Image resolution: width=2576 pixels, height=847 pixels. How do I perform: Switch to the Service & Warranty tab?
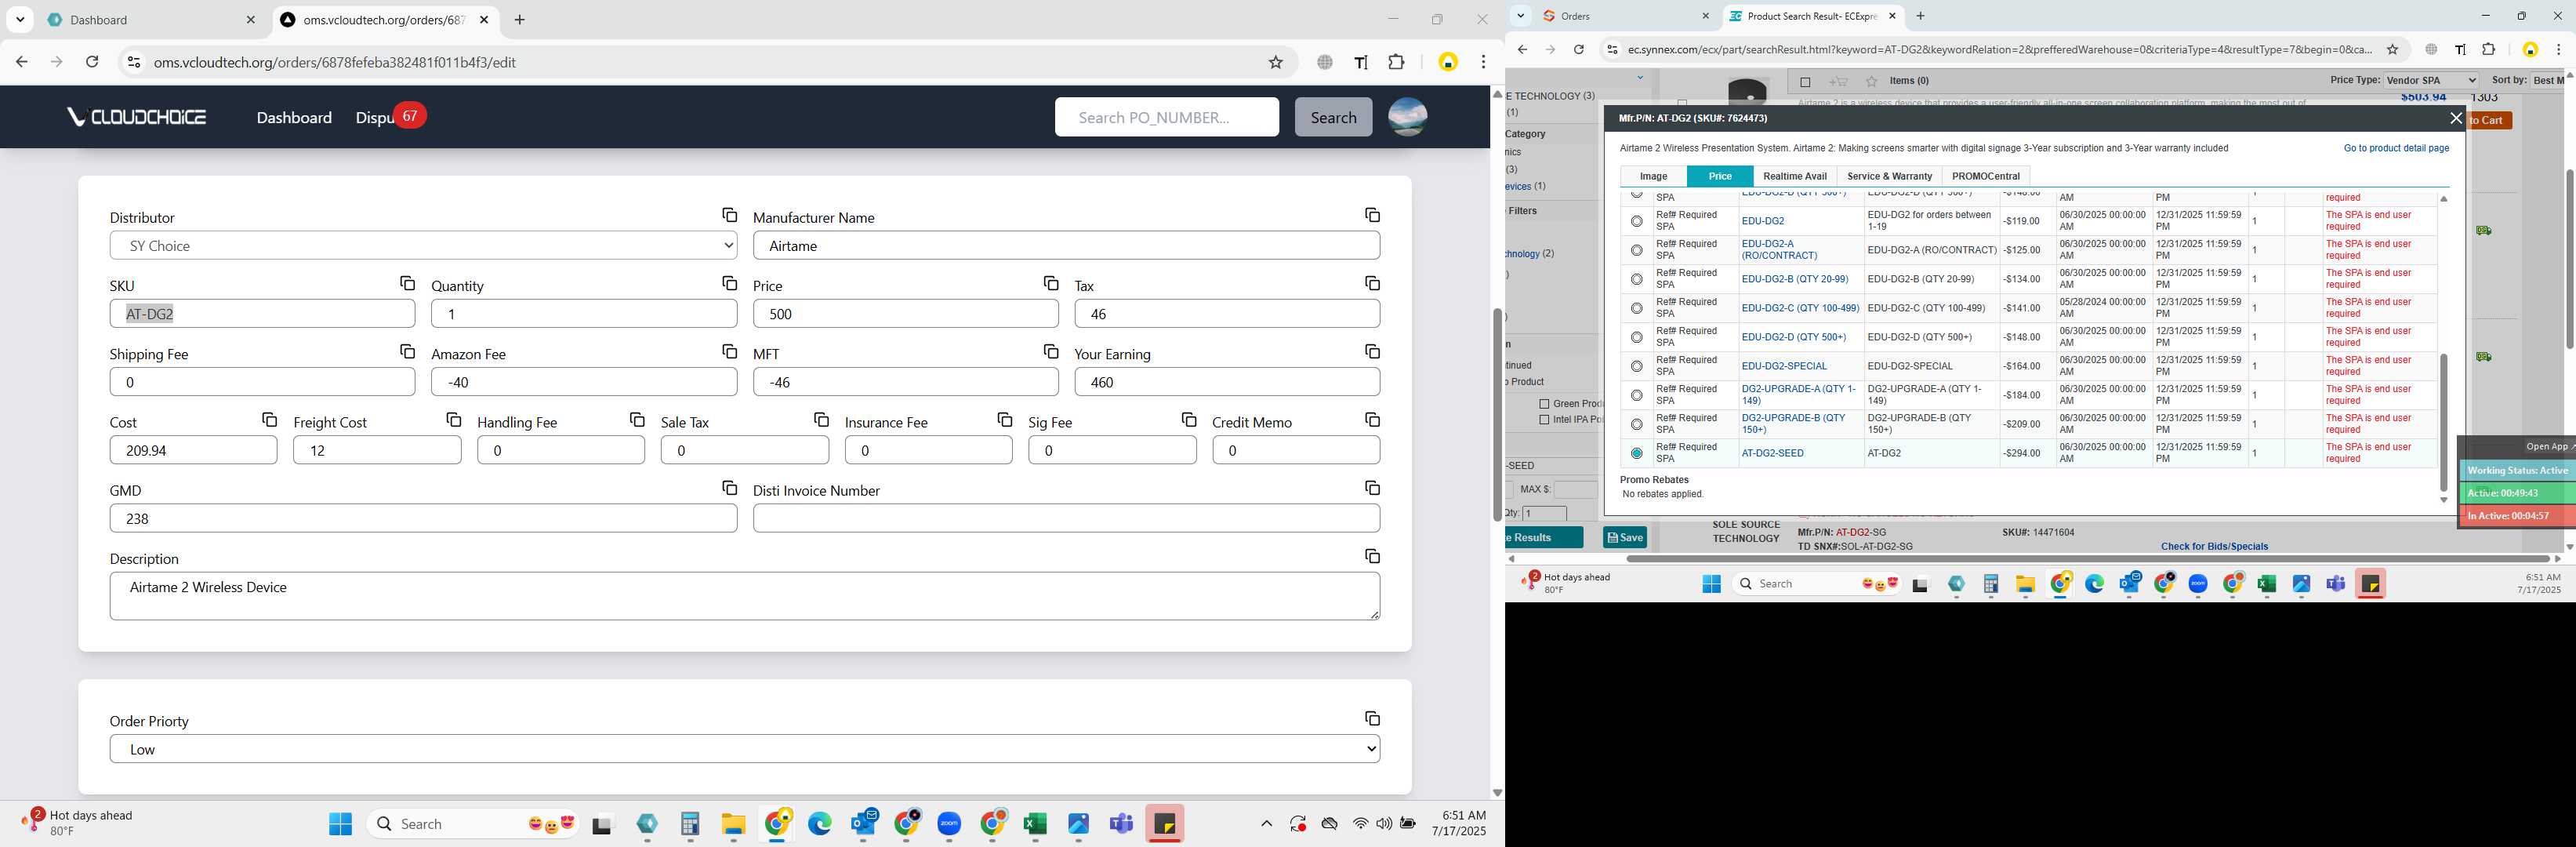coord(1889,176)
